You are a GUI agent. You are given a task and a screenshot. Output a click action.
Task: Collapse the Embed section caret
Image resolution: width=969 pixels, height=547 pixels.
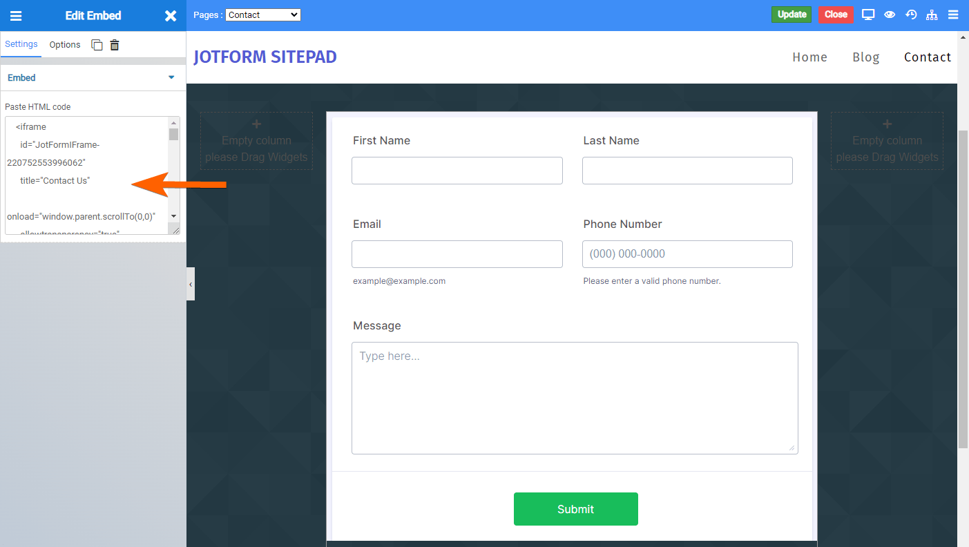172,77
